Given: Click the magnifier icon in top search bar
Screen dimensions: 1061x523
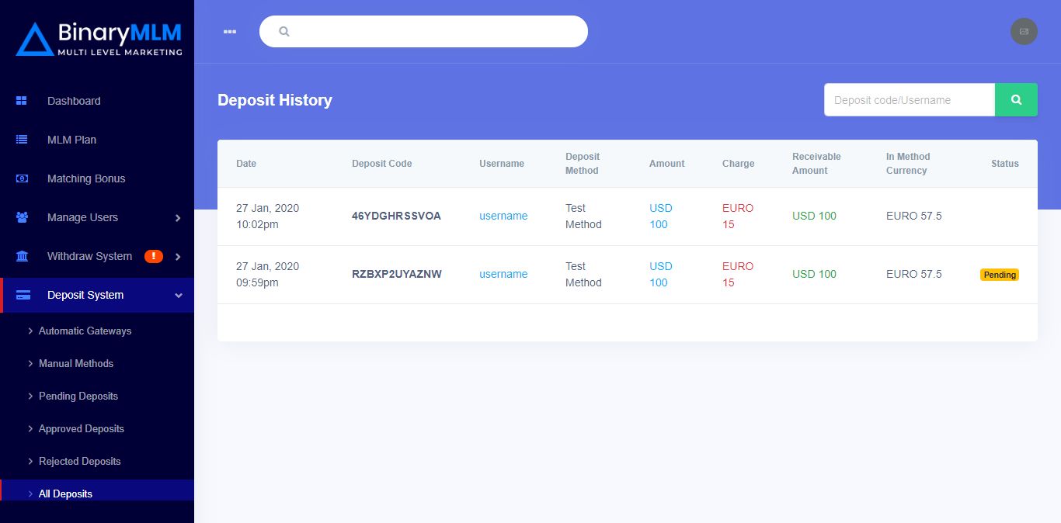Looking at the screenshot, I should point(284,32).
